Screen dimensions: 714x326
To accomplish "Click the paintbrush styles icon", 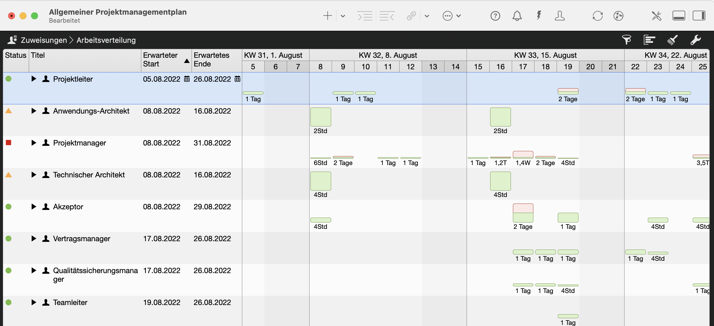I will [x=672, y=40].
